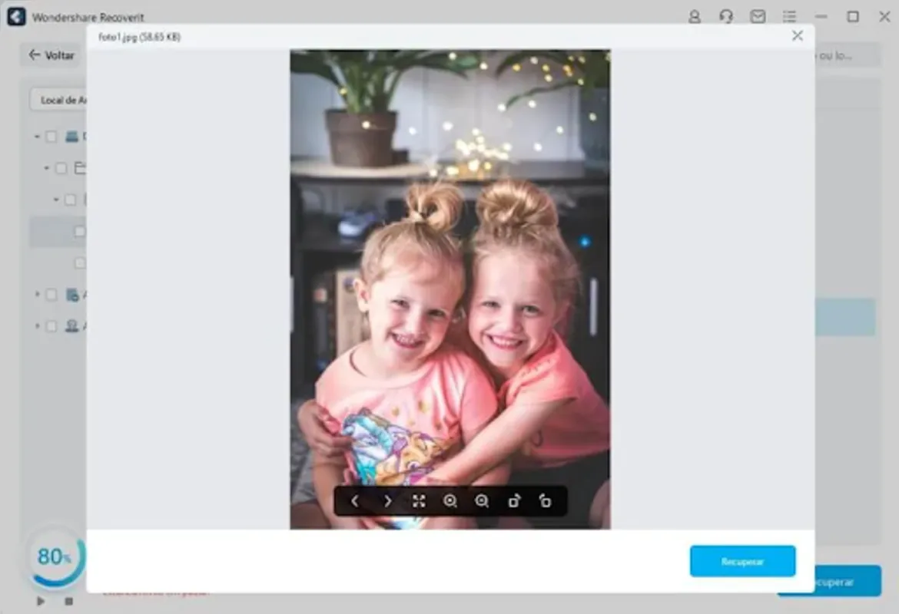Viewport: 899px width, 614px height.
Task: Rotate the photo counterclockwise
Action: [545, 501]
